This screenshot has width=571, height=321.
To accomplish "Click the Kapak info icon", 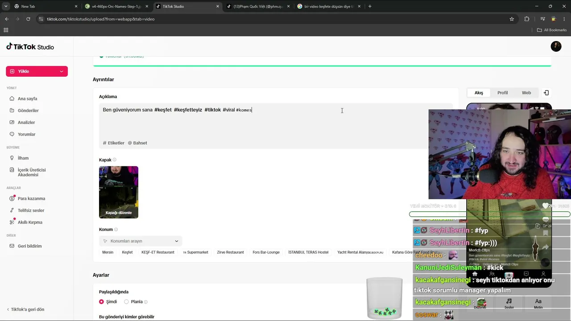I will tap(115, 160).
